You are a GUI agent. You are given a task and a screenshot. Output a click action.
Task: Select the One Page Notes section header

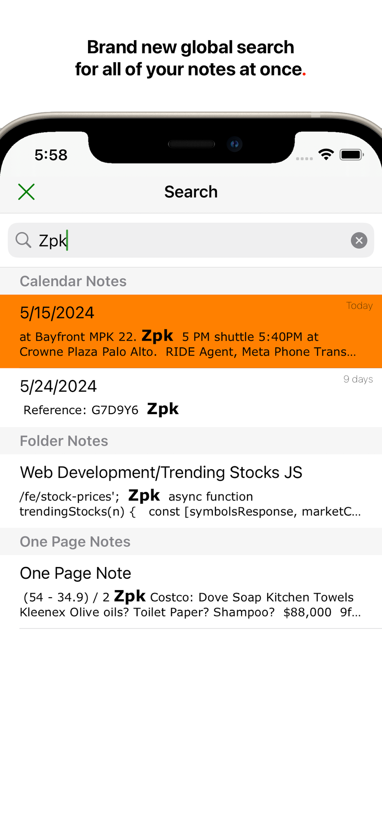point(75,541)
